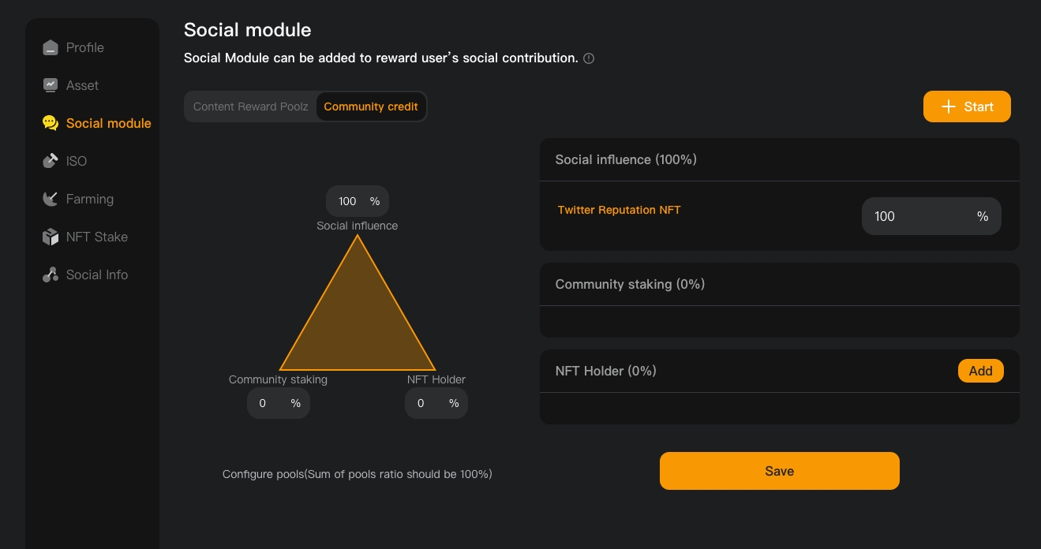Screen dimensions: 1041x549
Task: Click the info icon beside the description
Action: (x=589, y=58)
